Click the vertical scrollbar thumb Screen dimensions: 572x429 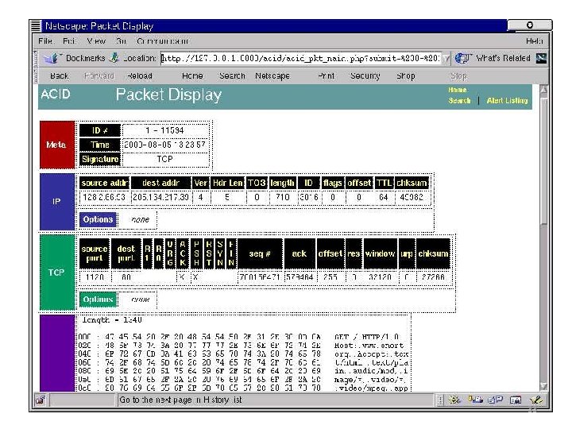[543, 160]
